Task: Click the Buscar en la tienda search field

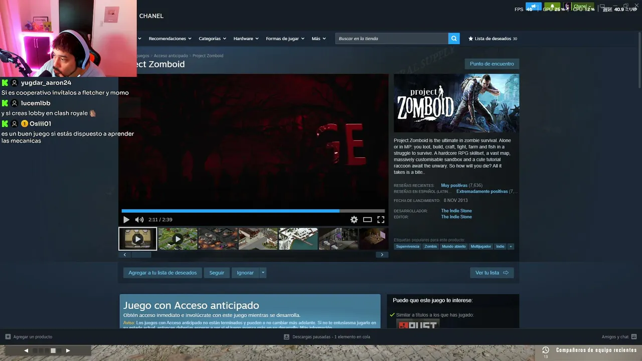Action: (392, 39)
